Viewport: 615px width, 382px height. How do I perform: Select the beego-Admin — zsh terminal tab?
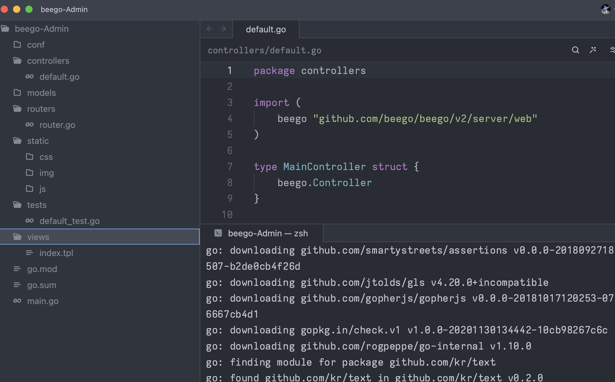point(267,233)
